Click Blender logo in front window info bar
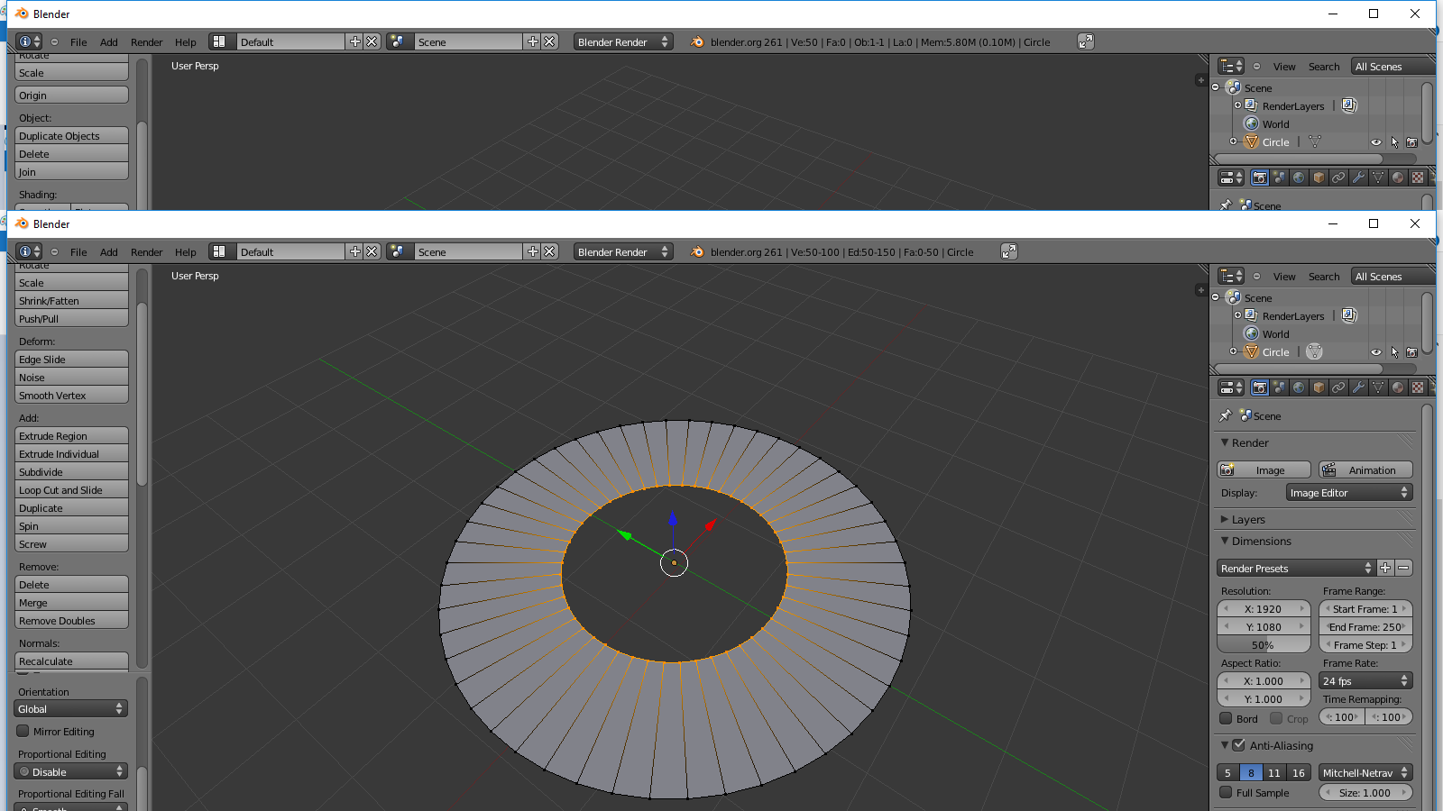This screenshot has width=1443, height=811. [697, 252]
